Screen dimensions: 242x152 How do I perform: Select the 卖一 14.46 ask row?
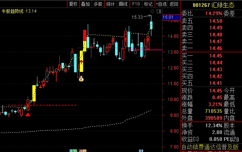coord(211,48)
